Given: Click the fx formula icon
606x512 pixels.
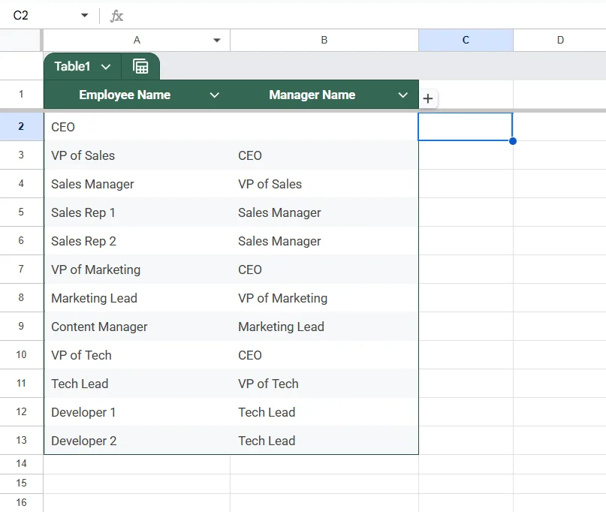Looking at the screenshot, I should pyautogui.click(x=116, y=16).
